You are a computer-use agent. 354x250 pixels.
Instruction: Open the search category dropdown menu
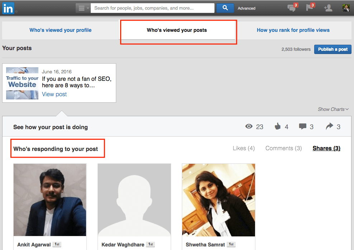83,8
